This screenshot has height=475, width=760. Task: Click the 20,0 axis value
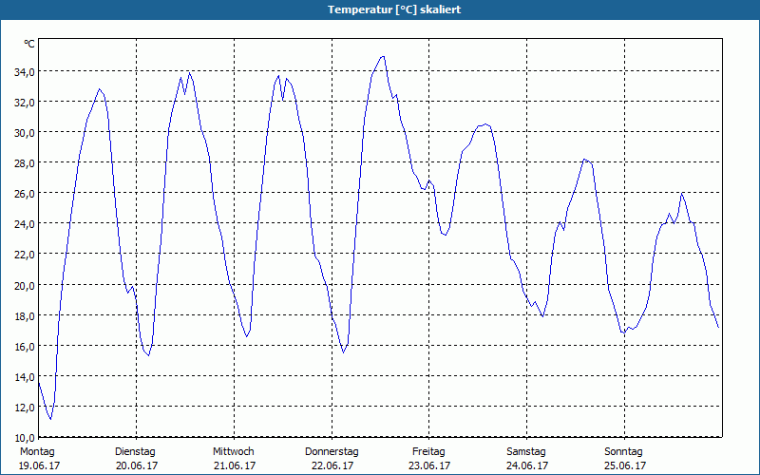(25, 286)
